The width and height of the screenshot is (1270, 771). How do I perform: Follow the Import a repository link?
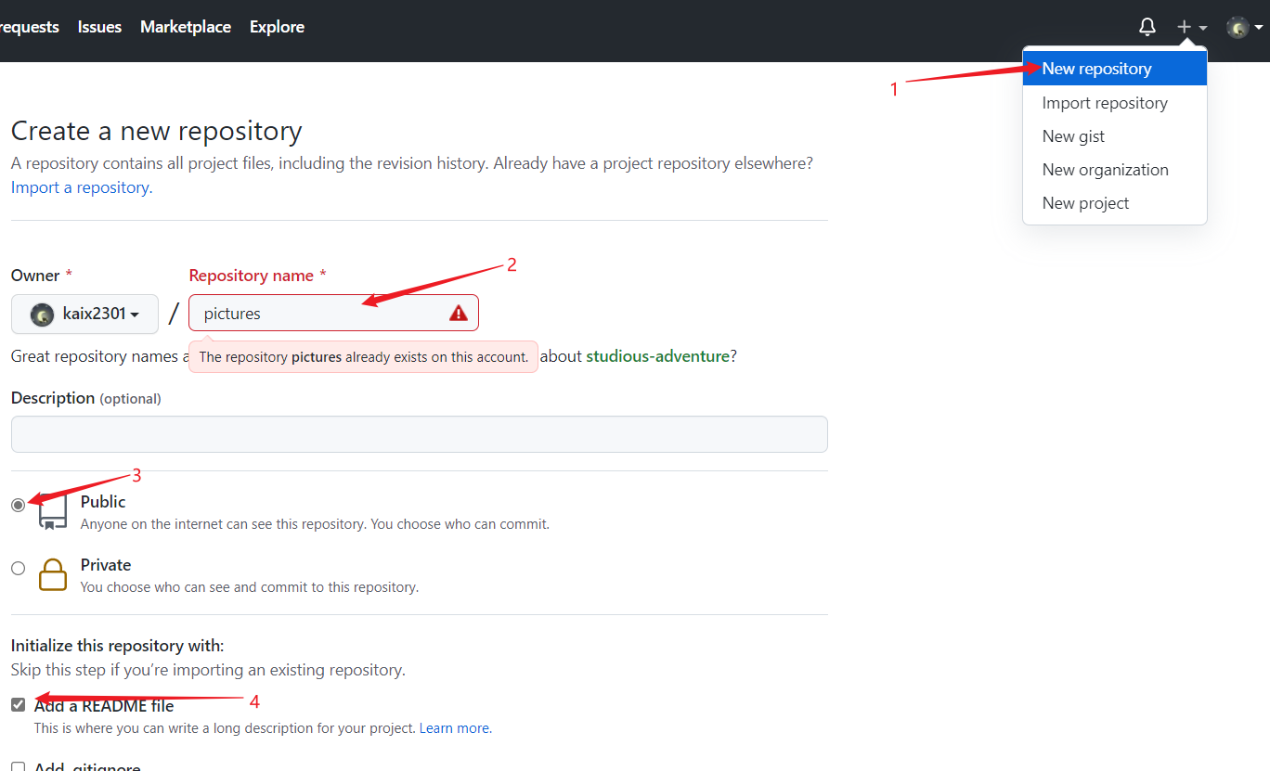[x=80, y=187]
